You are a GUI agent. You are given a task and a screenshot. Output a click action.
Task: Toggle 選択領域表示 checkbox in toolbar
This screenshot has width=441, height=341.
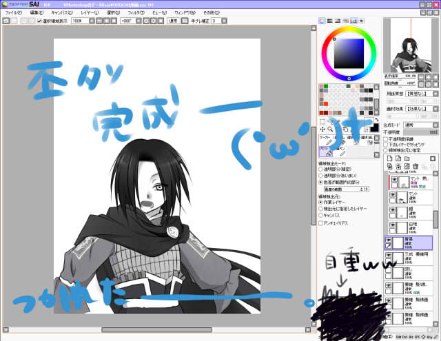40,21
